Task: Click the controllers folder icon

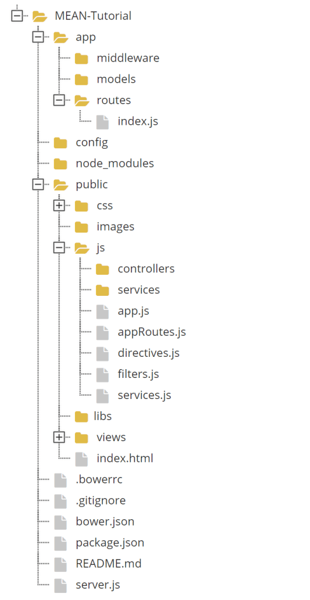Action: point(102,269)
